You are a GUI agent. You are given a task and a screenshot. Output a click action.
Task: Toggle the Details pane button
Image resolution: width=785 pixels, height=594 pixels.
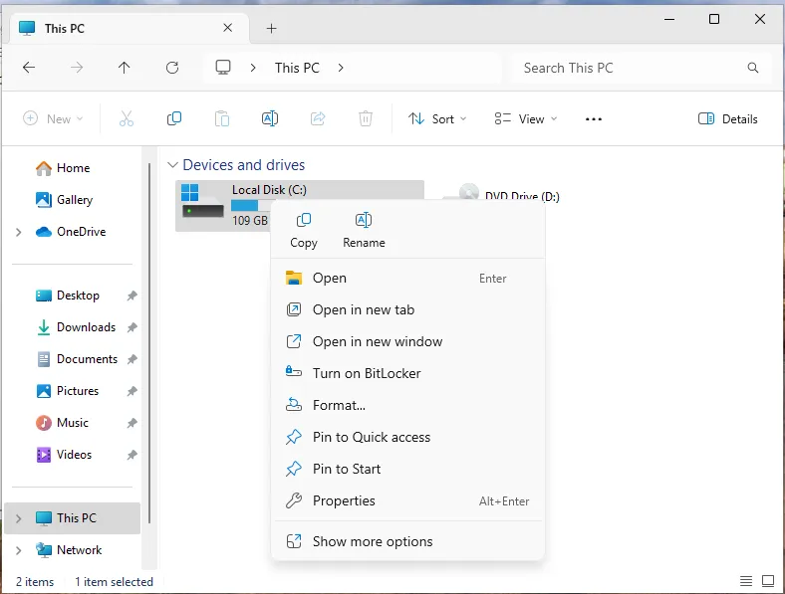click(x=728, y=118)
